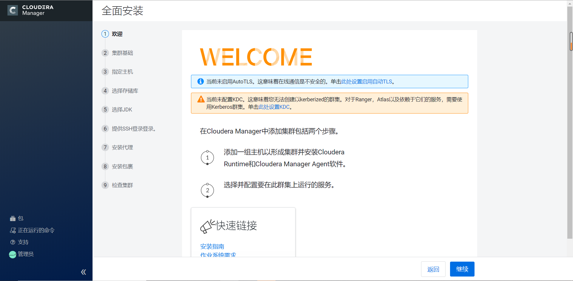The height and width of the screenshot is (281, 573).
Task: Click text 选择并配置要在此群集上运行的服务
Action: click(279, 185)
